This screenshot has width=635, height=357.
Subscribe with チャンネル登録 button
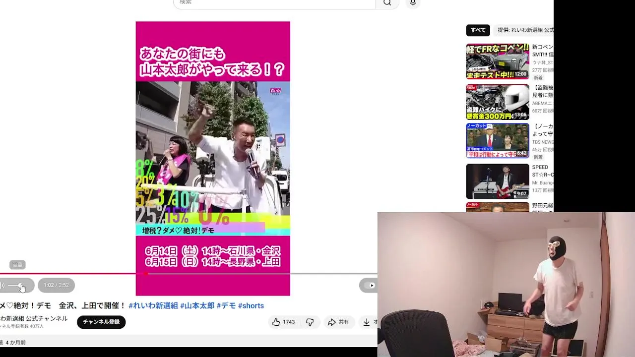[101, 322]
